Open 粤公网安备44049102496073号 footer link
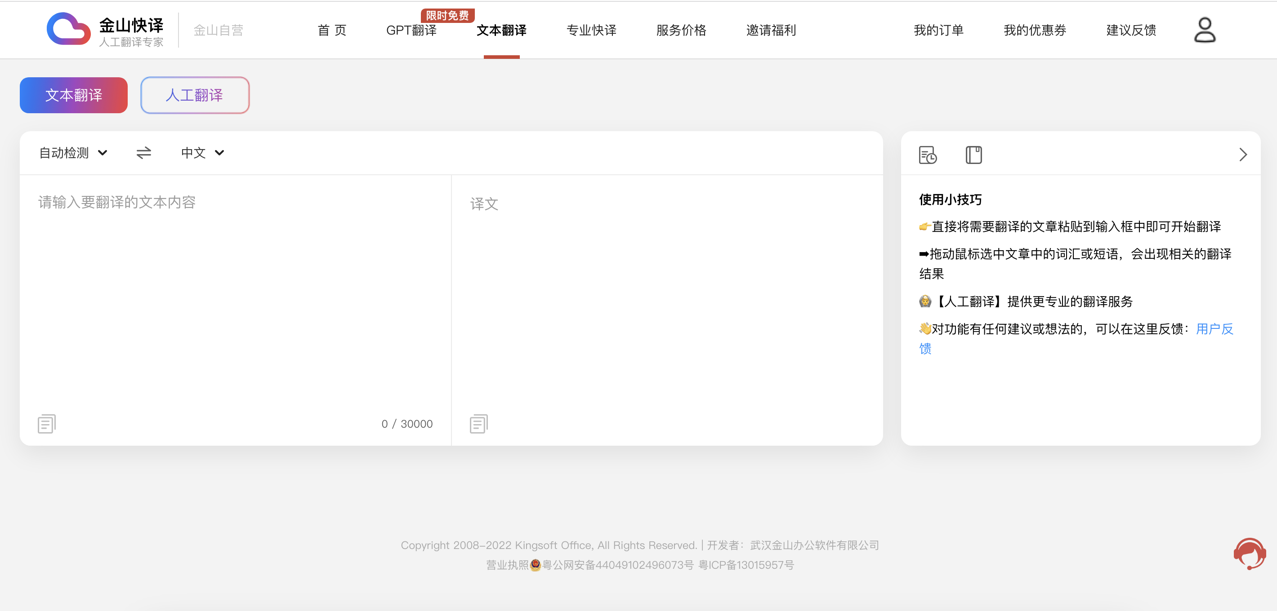Viewport: 1277px width, 611px height. coord(618,565)
